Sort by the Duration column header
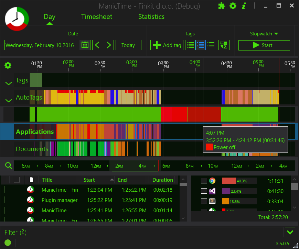 [163, 180]
